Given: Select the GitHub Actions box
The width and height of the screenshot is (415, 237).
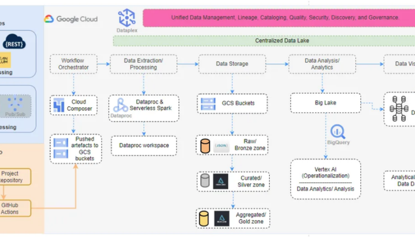Looking at the screenshot, I should pyautogui.click(x=10, y=208).
